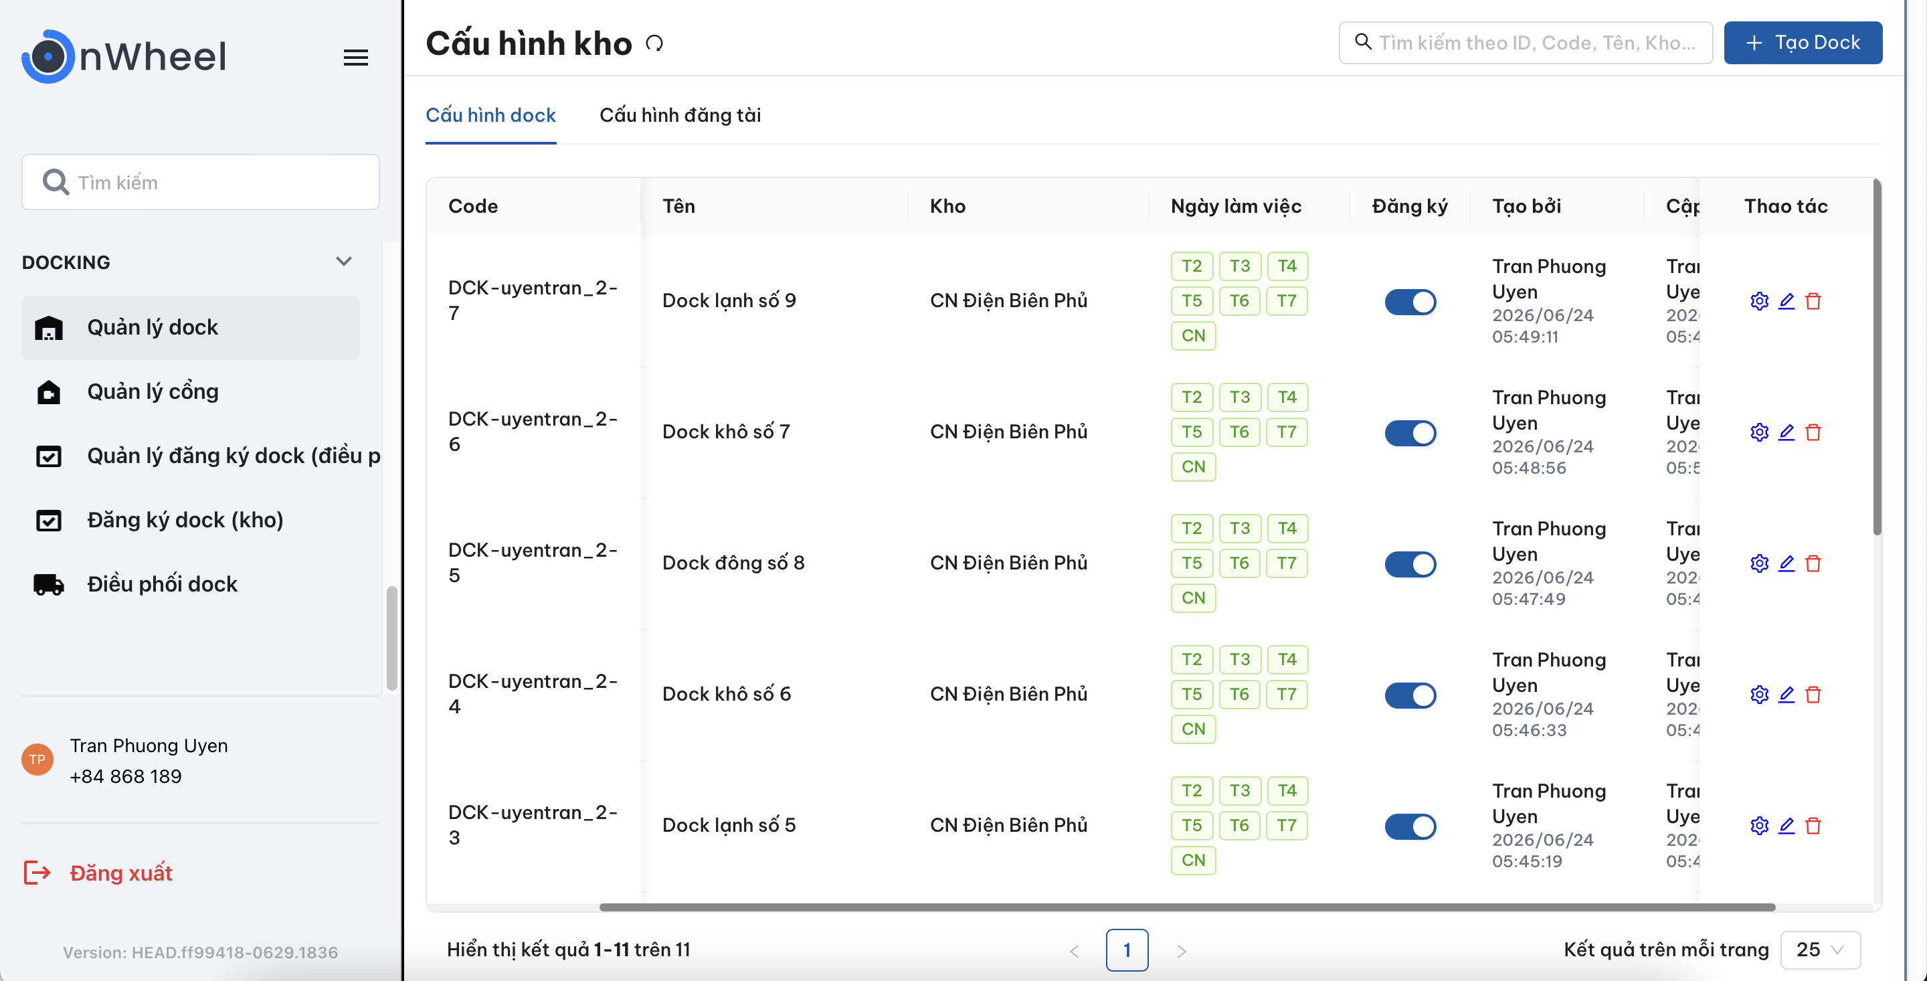Toggle Đăng ký switch for Dock khô số 6
This screenshot has height=981, width=1927.
coord(1410,695)
